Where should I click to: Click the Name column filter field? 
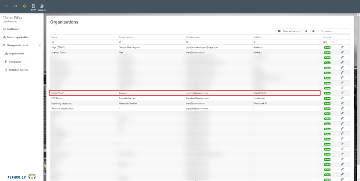[x=85, y=42]
